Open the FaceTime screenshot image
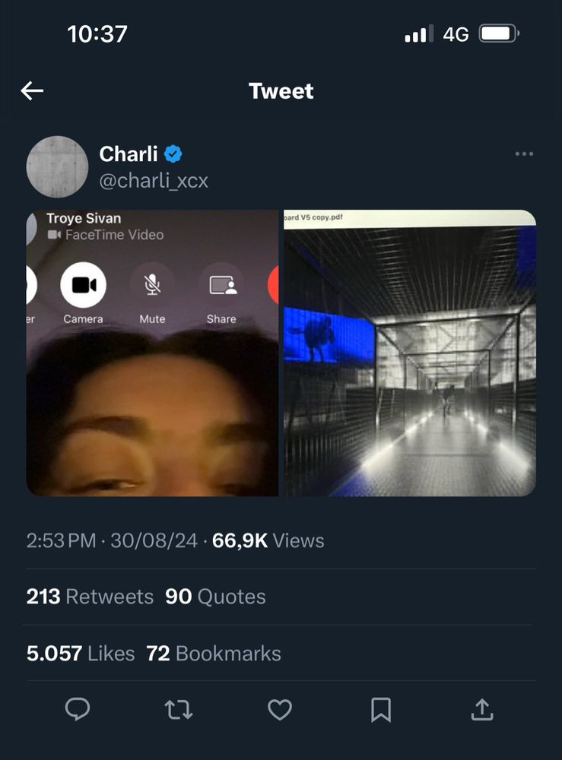The image size is (562, 760). [152, 353]
